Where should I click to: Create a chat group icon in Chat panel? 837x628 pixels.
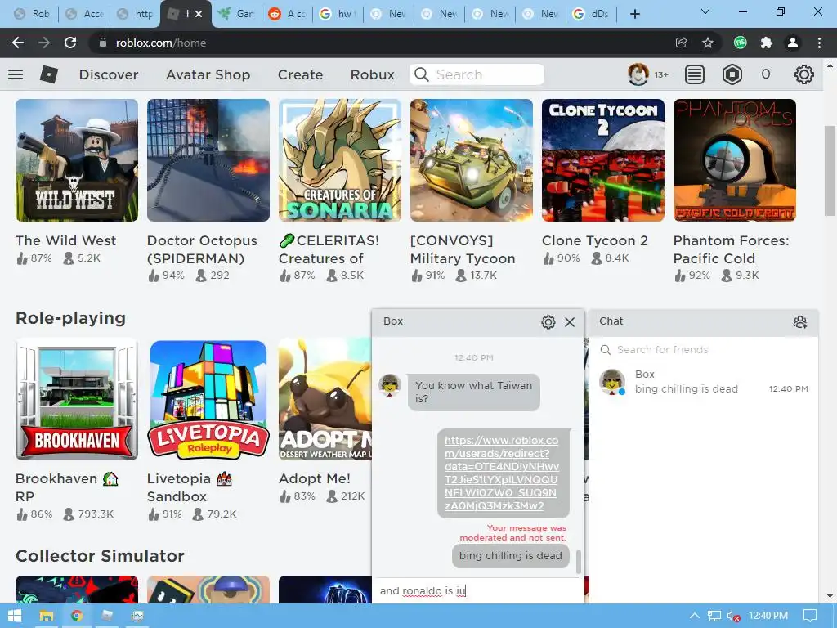pos(799,322)
